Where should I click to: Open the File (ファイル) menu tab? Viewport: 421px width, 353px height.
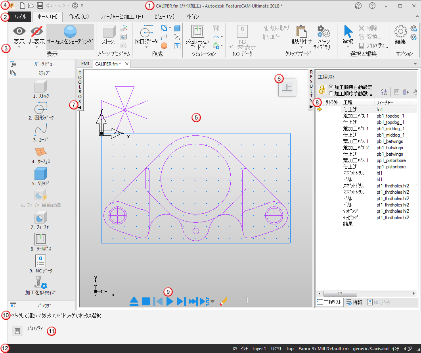tap(20, 17)
